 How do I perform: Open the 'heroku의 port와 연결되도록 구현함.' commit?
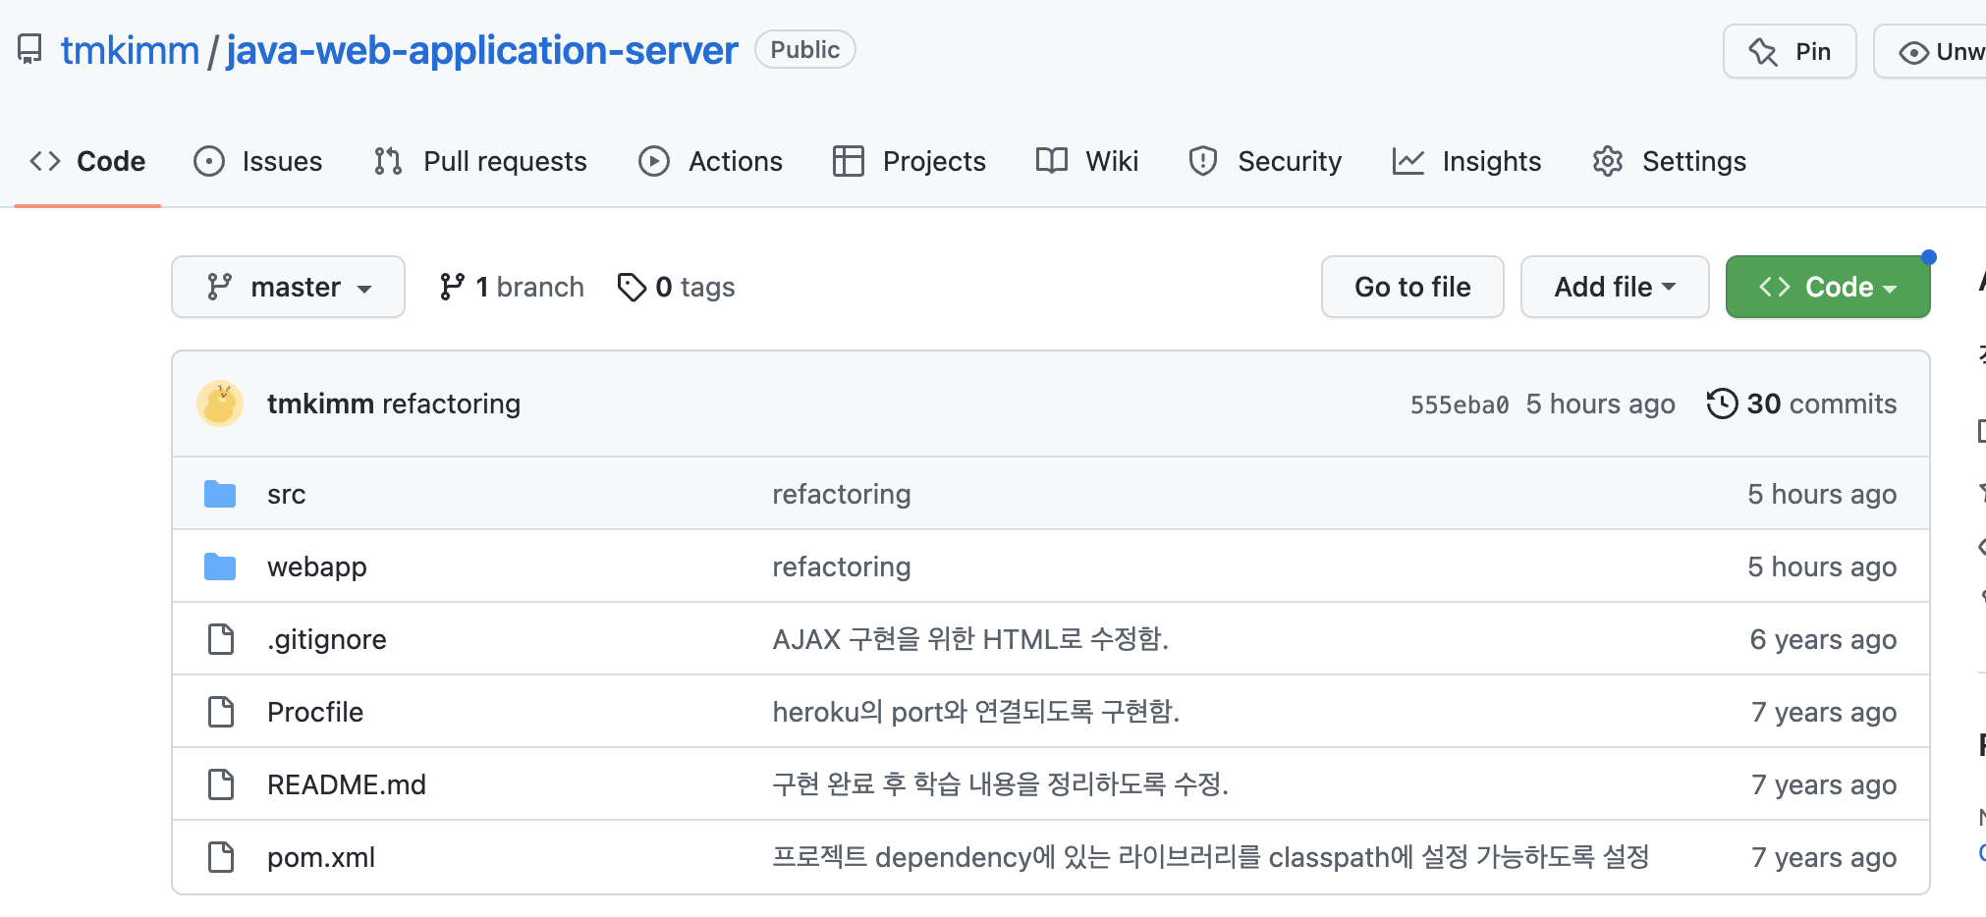(976, 712)
